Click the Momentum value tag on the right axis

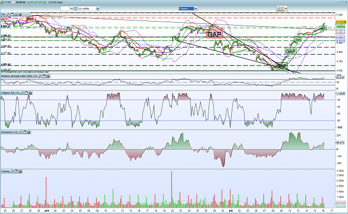point(341,143)
